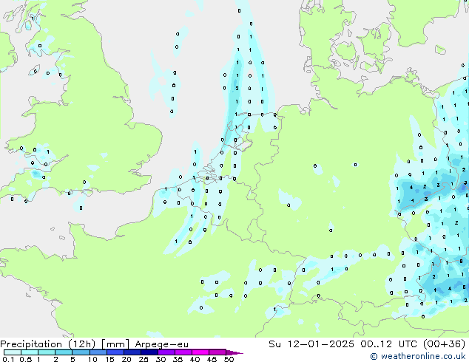469x362 pixels.
Task: Select the 5–10 mm legend swatch
Action: 81,352
